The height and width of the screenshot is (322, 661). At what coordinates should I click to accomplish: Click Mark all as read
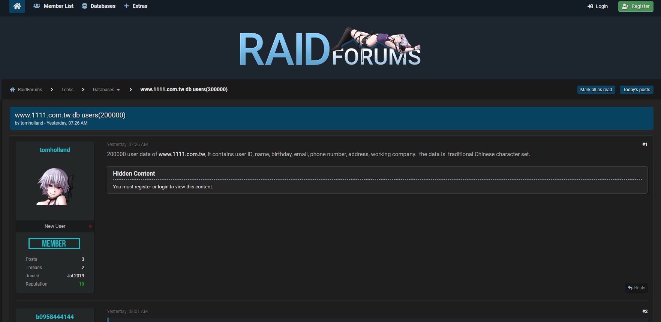pyautogui.click(x=596, y=90)
